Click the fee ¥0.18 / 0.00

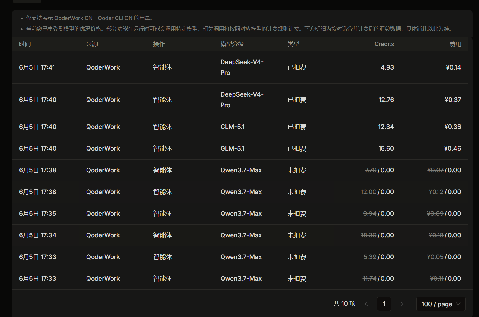445,235
